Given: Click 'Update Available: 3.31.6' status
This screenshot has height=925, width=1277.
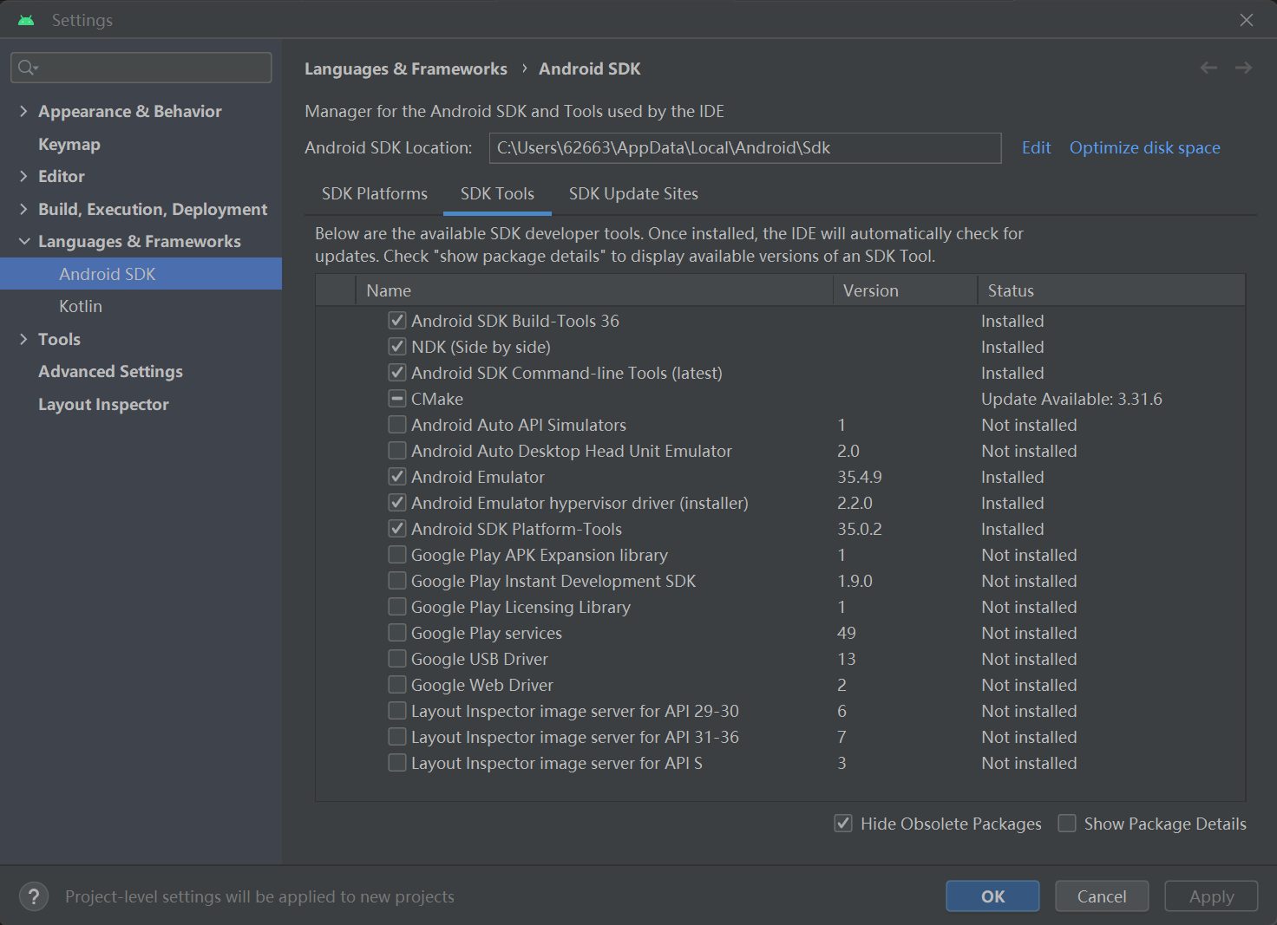Looking at the screenshot, I should pos(1071,399).
